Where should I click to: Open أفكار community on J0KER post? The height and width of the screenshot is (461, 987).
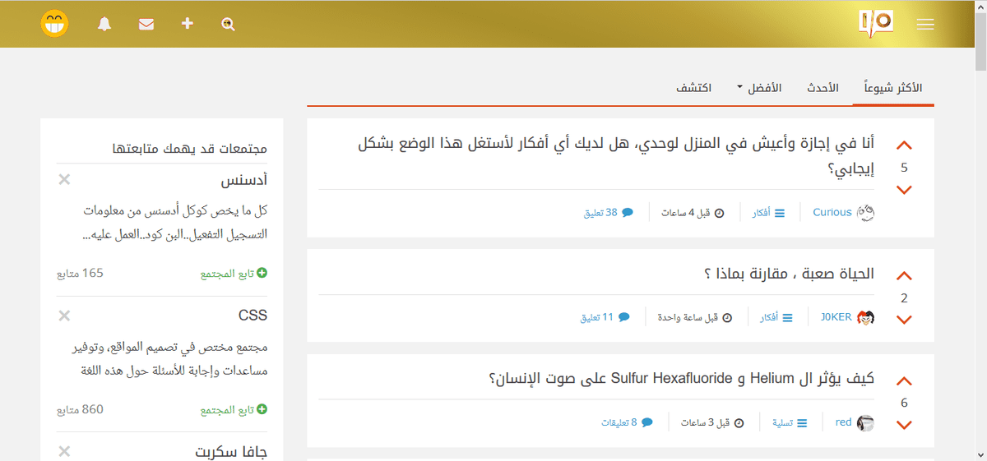click(776, 317)
